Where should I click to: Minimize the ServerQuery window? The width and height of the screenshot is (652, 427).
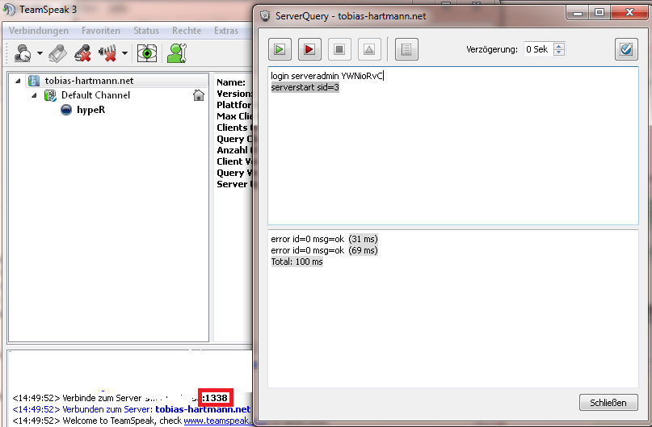click(x=578, y=12)
